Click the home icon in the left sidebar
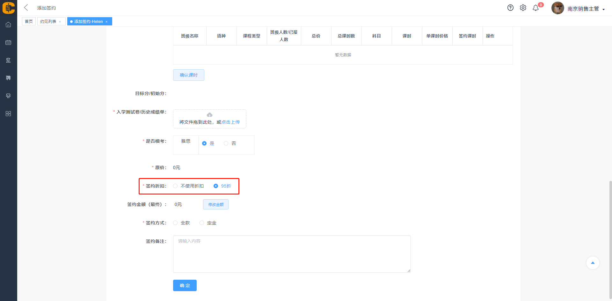This screenshot has width=612, height=301. [x=8, y=25]
